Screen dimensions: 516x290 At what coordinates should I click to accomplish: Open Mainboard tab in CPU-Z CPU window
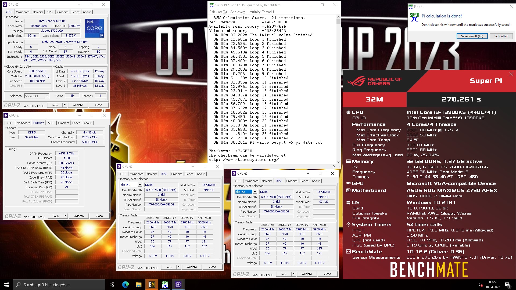(23, 12)
